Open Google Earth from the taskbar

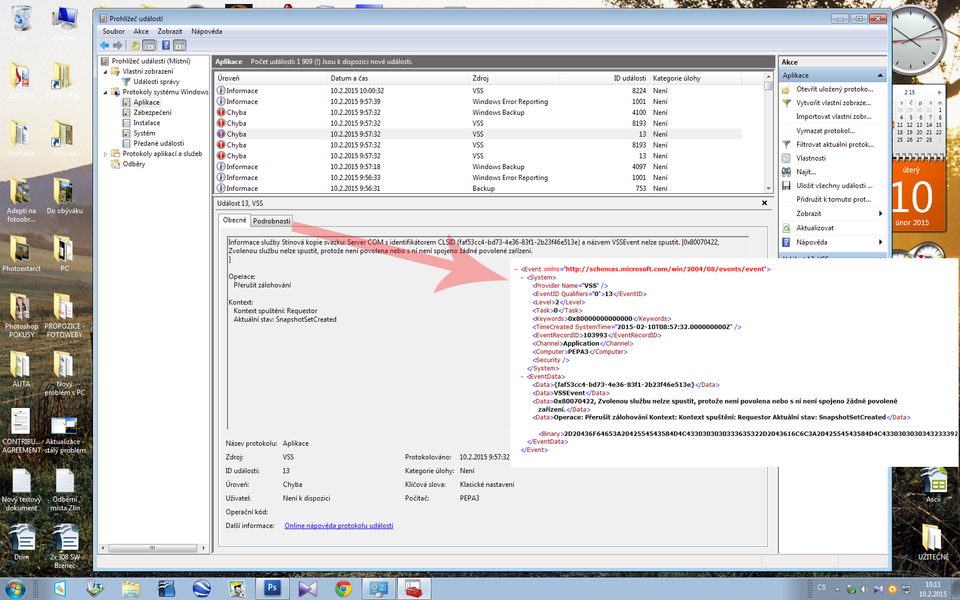pos(201,588)
